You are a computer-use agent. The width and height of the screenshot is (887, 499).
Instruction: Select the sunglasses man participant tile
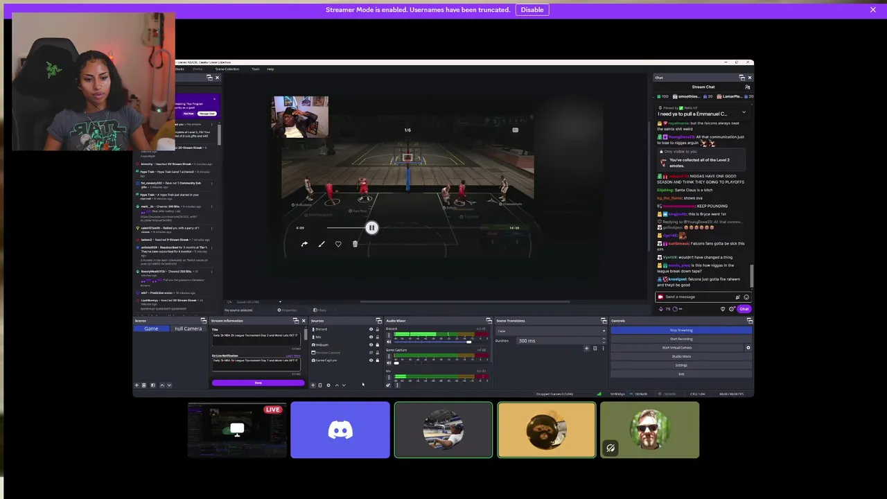click(650, 430)
